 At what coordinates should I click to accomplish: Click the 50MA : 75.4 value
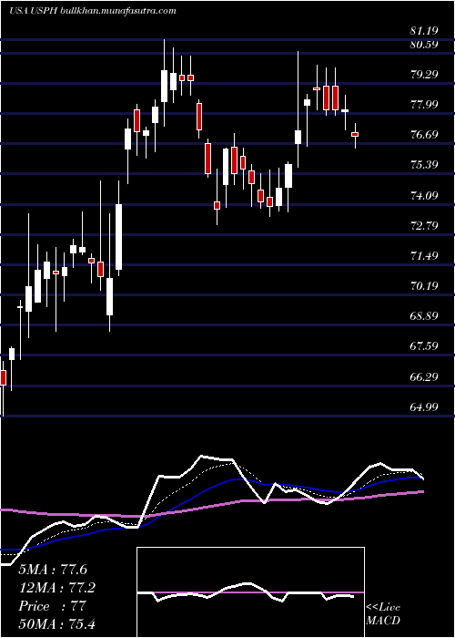[56, 624]
